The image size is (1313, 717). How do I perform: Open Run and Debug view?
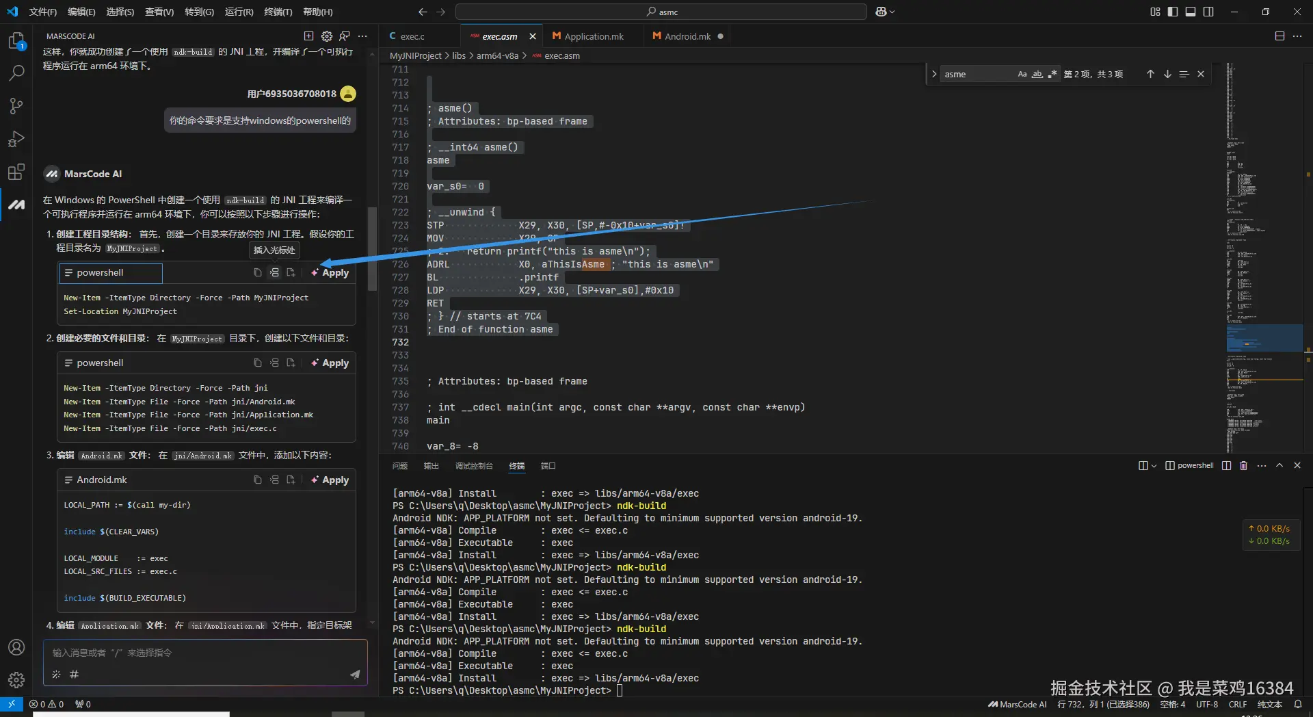(16, 139)
